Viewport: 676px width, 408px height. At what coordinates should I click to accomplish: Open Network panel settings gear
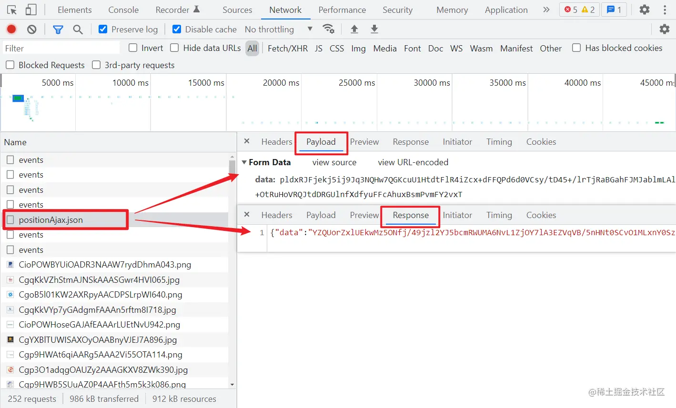(665, 30)
